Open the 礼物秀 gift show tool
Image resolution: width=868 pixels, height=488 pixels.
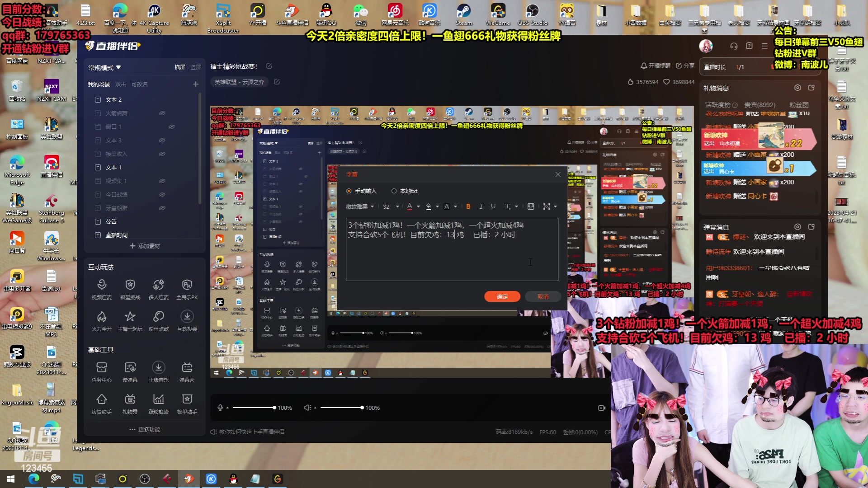point(130,404)
